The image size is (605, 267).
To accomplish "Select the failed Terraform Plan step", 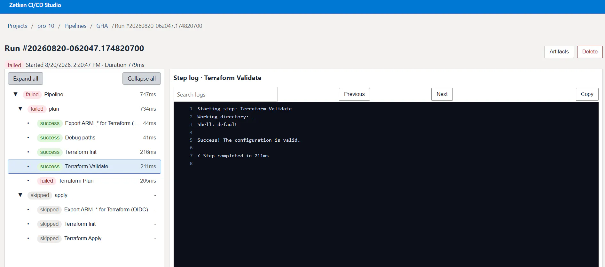I will pyautogui.click(x=84, y=181).
